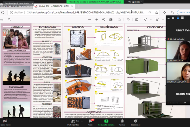Switch video panel to gallery grid view
This screenshot has height=127, width=190.
[182, 18]
